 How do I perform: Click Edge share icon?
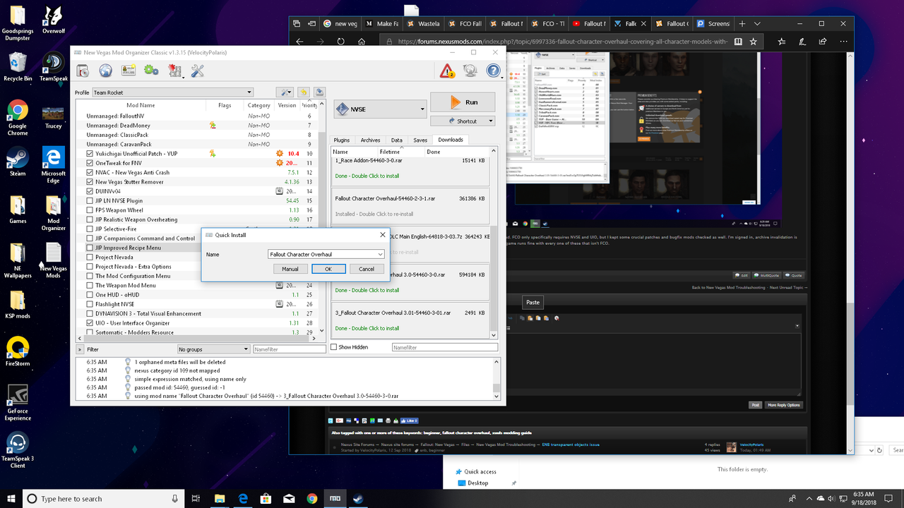(x=823, y=42)
